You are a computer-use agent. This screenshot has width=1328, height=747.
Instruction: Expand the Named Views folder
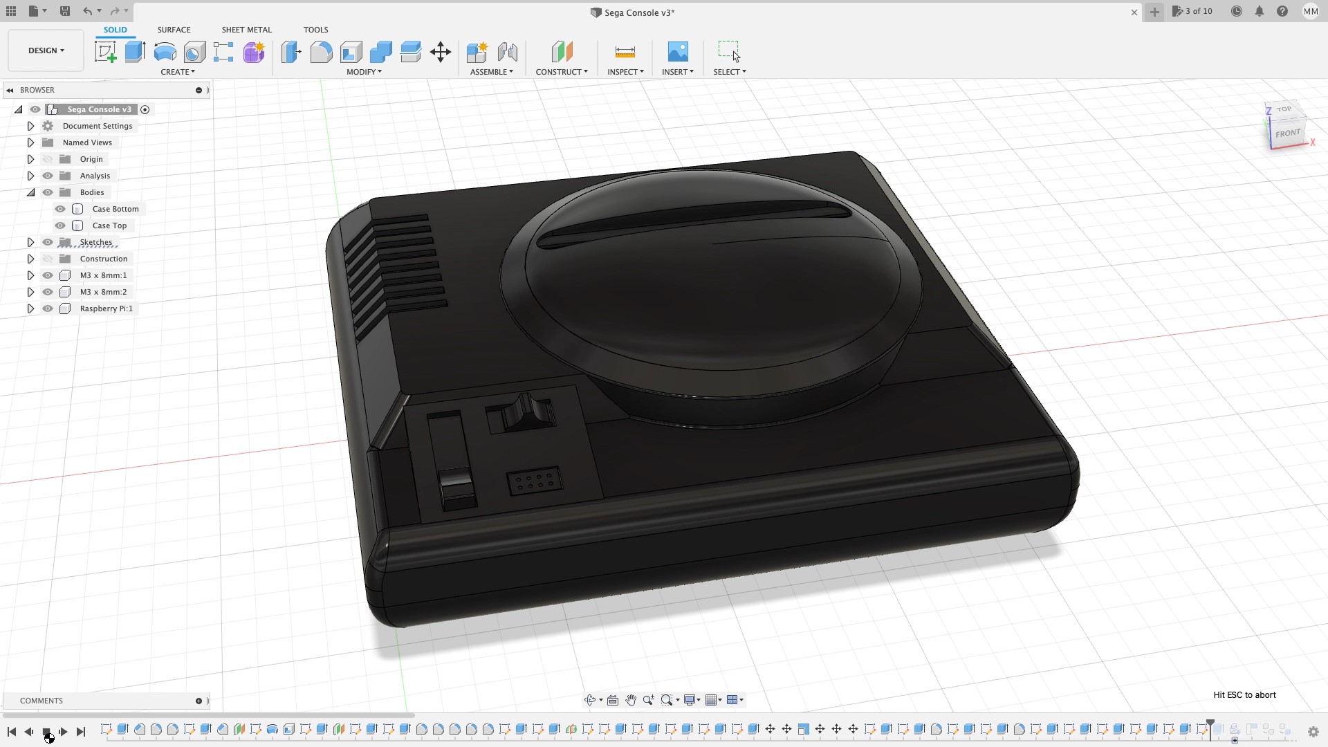(x=30, y=142)
